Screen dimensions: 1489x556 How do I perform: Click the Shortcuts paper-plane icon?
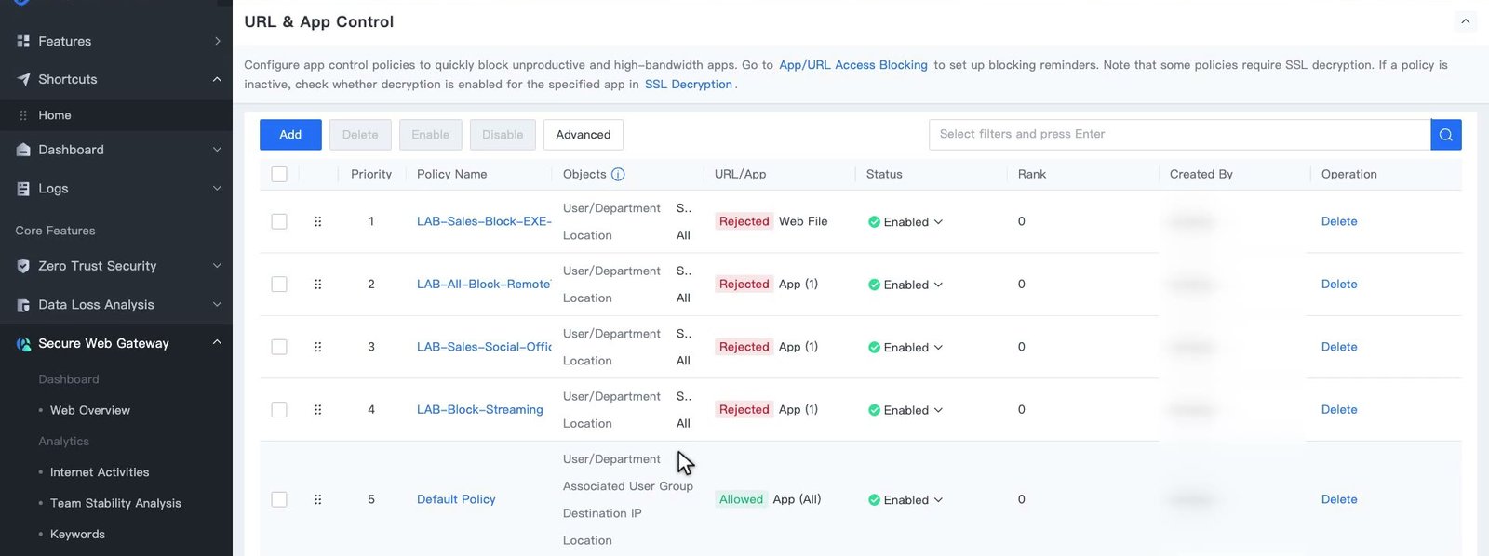tap(23, 80)
